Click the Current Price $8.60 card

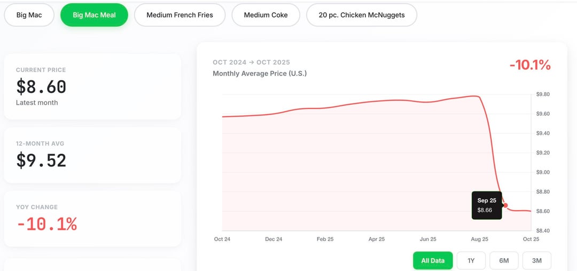pyautogui.click(x=92, y=86)
